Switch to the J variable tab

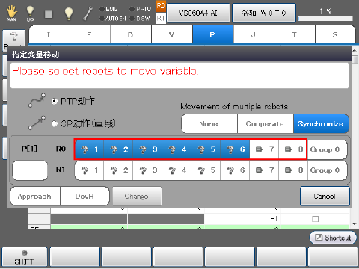pos(254,34)
